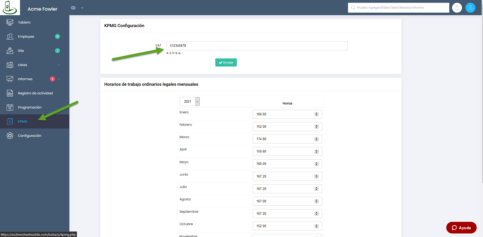Viewport: 483px width, 237px height.
Task: Open Programación menu item
Action: click(35, 107)
